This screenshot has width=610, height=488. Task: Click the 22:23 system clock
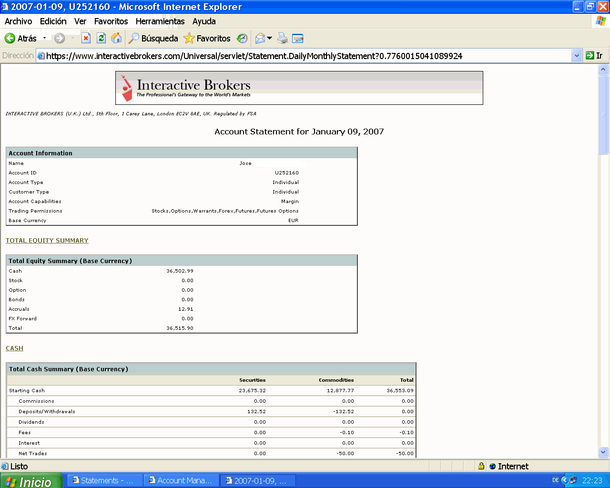click(592, 480)
